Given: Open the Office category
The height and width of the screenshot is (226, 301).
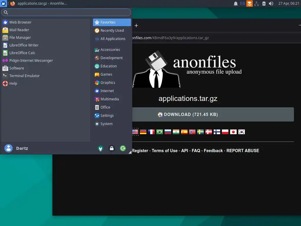Looking at the screenshot, I should pos(112,107).
